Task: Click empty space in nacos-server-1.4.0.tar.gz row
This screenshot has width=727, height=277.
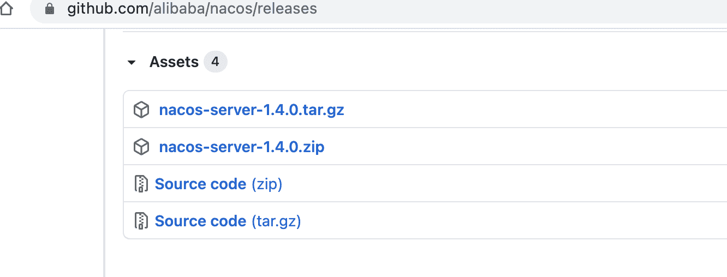Action: click(x=519, y=110)
